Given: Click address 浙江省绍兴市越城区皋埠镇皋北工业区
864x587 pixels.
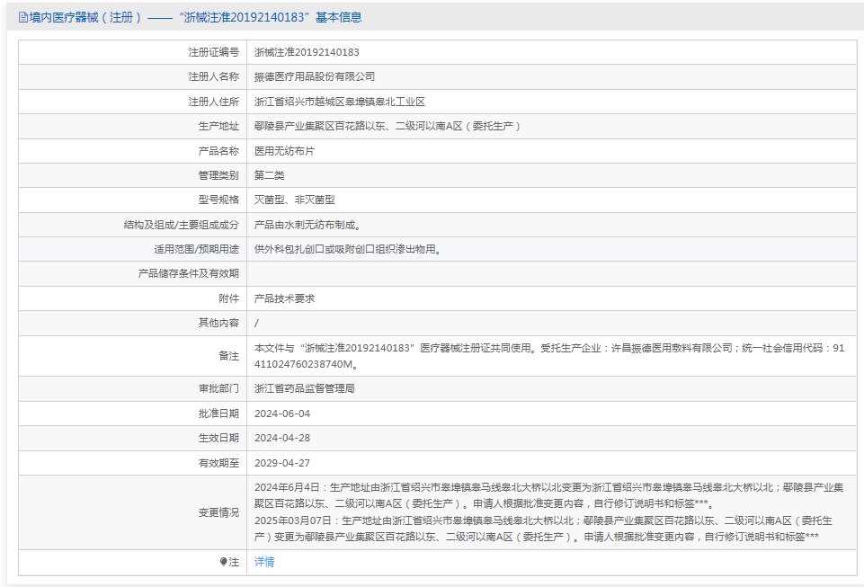Looking at the screenshot, I should click(x=340, y=102).
